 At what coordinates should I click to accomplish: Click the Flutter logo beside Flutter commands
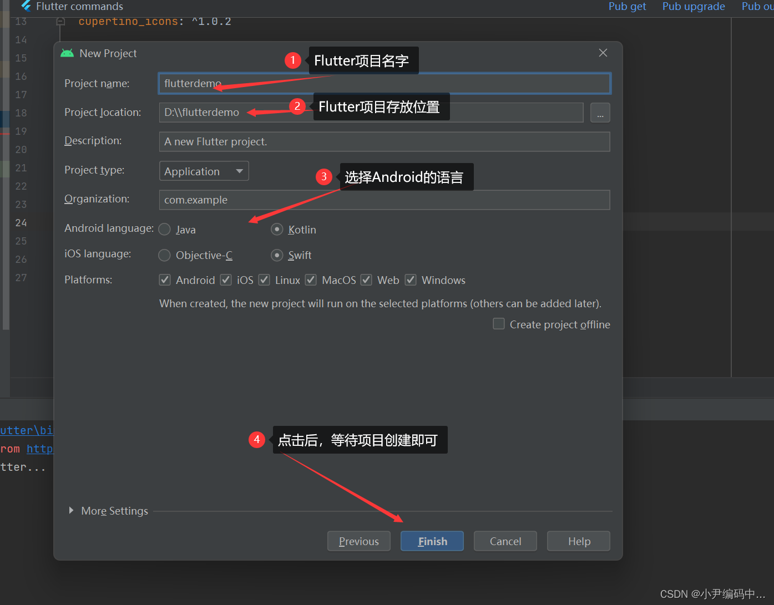click(26, 6)
